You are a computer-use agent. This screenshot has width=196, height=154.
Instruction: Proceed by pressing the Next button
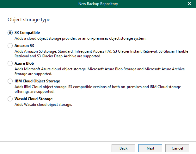[150, 148]
